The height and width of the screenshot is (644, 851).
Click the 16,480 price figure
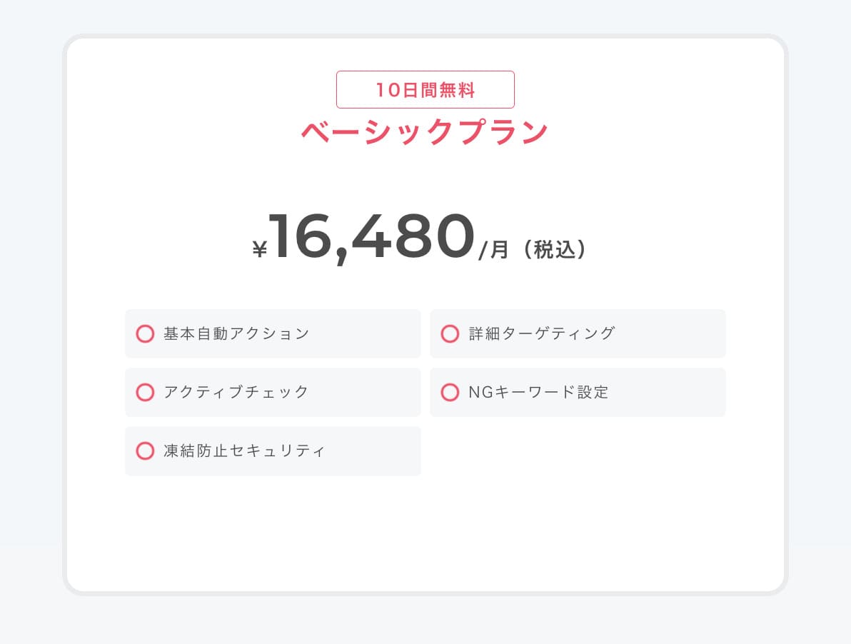coord(371,236)
